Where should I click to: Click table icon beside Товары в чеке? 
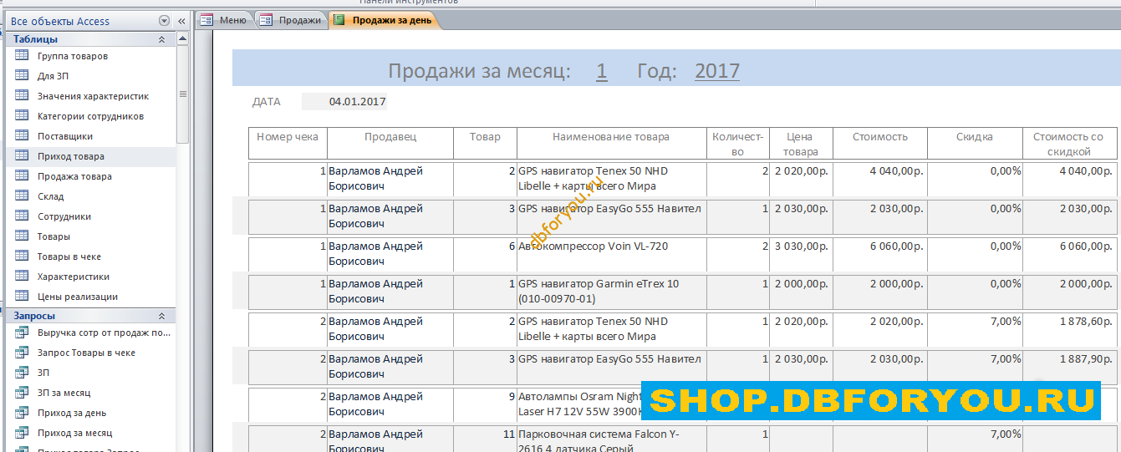pyautogui.click(x=22, y=256)
